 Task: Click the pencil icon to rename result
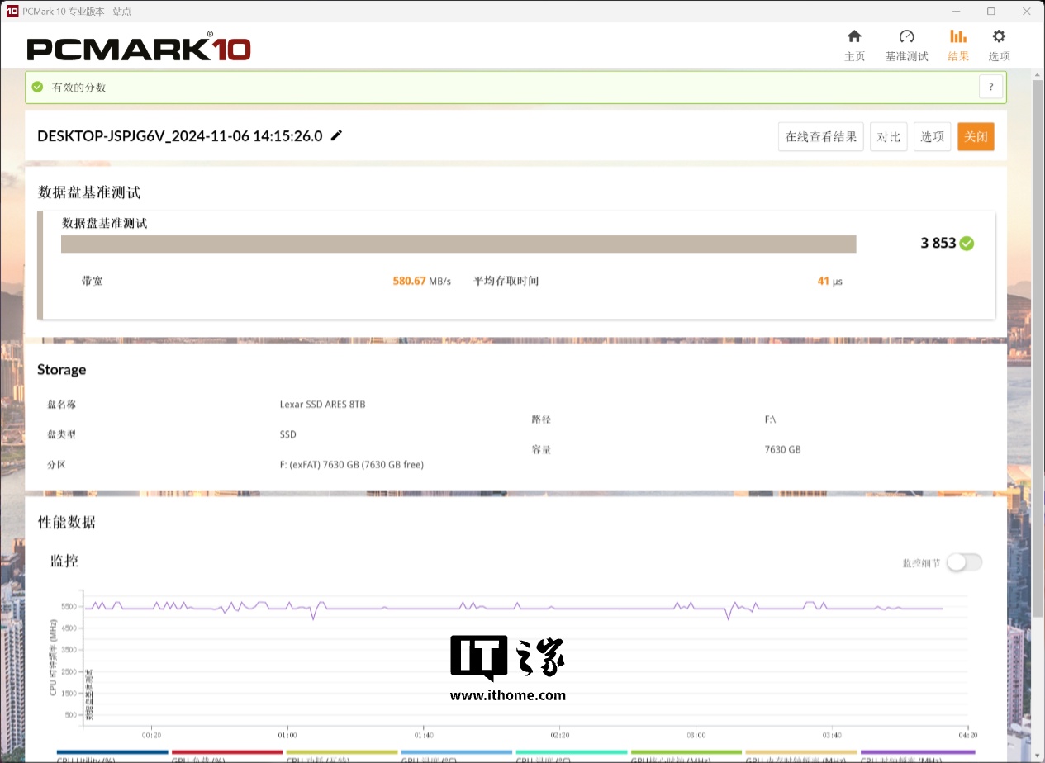336,136
